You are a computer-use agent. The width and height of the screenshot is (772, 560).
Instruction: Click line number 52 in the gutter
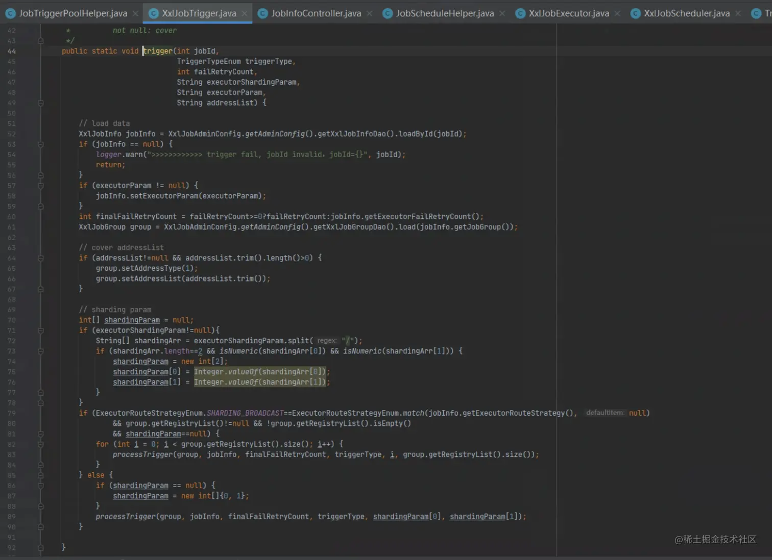click(12, 134)
